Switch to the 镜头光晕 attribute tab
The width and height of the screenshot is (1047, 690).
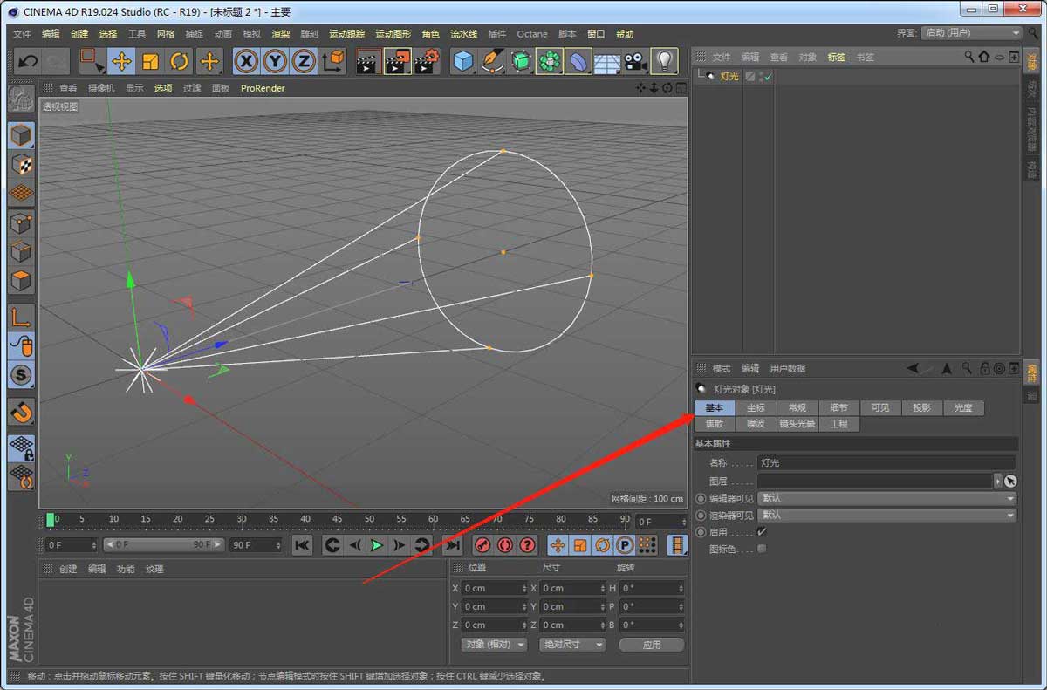coord(797,424)
